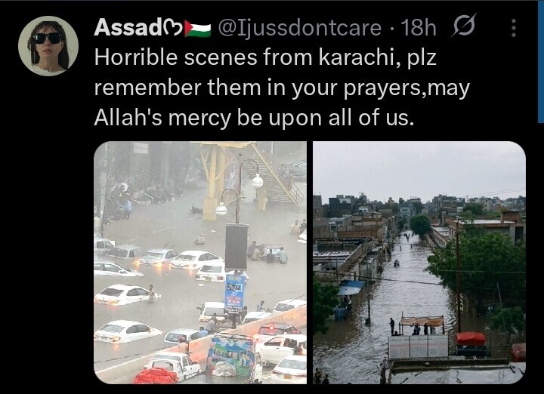Open the three-dot more options menu
Screen dimensions: 544x394
[x=514, y=28]
